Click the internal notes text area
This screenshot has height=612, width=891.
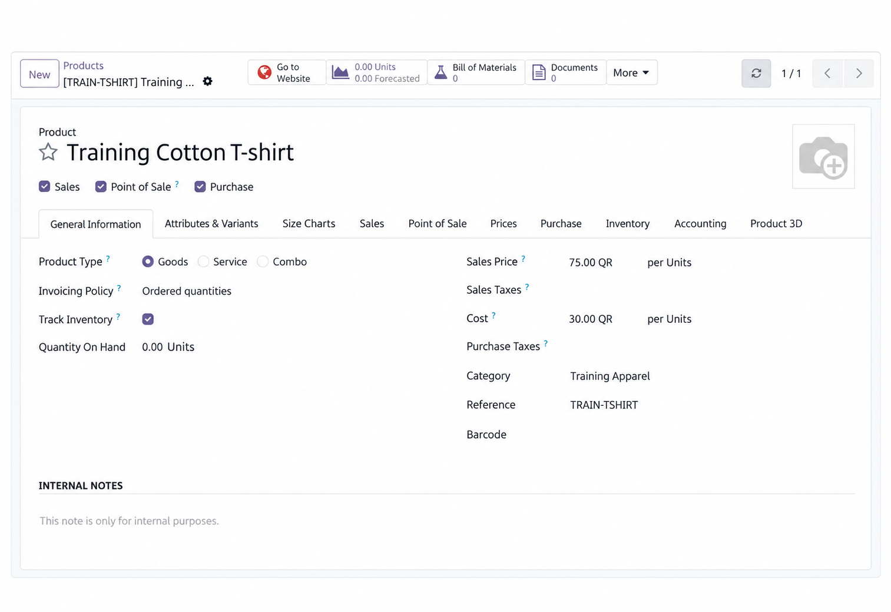446,521
